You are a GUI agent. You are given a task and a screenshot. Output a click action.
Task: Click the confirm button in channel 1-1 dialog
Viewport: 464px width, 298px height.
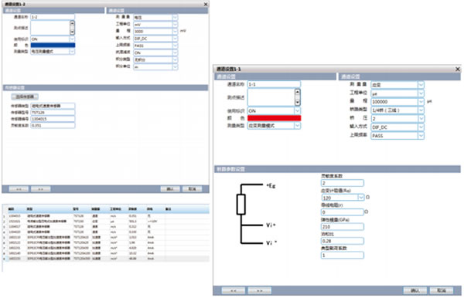tap(415, 290)
